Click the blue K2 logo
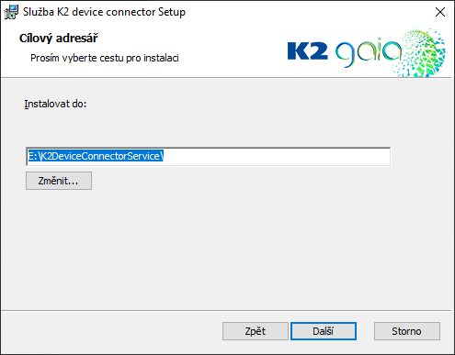This screenshot has width=455, height=355. [x=307, y=50]
